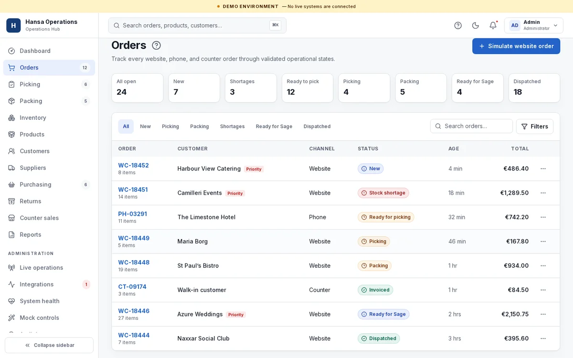Switch to the Packing filter tab
573x358 pixels.
point(200,126)
